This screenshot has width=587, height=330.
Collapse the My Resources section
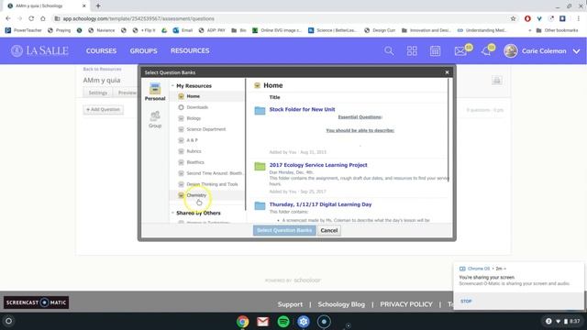tap(172, 85)
